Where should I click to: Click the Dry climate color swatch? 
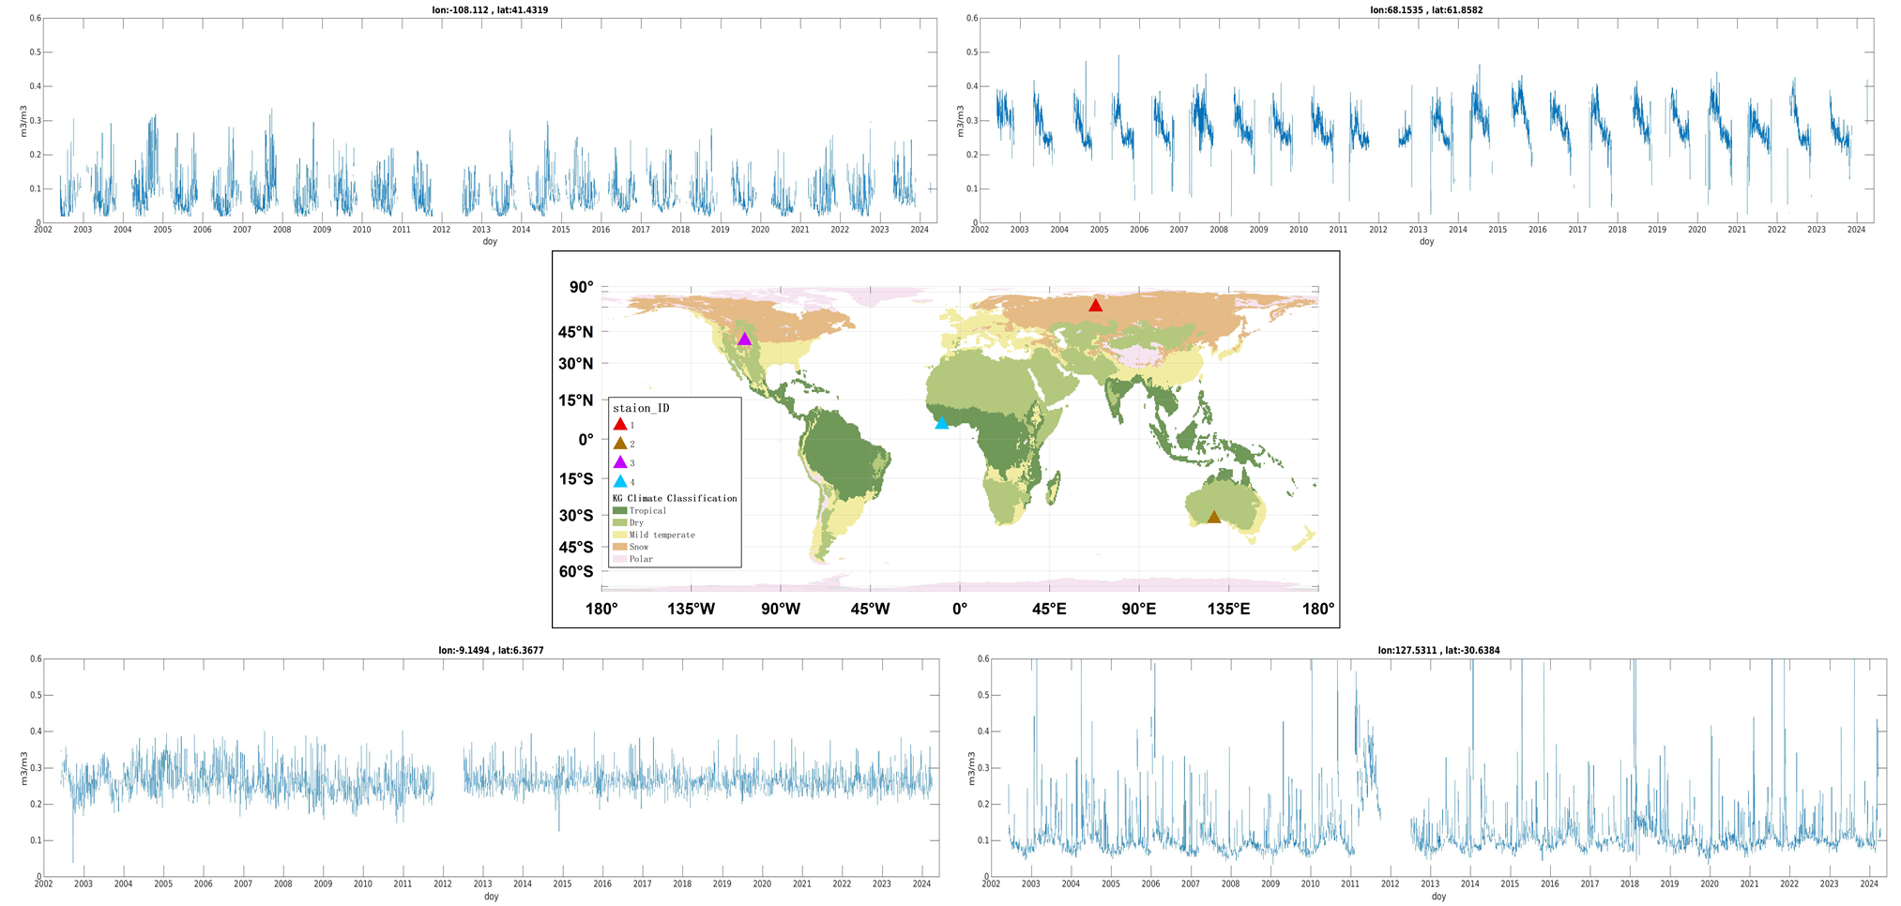coord(619,523)
